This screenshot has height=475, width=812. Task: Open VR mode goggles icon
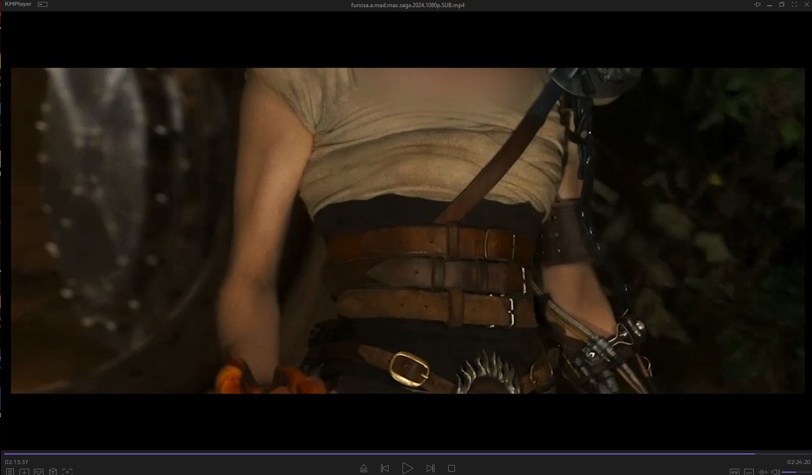point(39,472)
